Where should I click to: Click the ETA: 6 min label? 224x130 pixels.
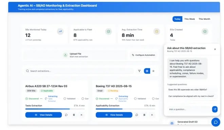150,106
